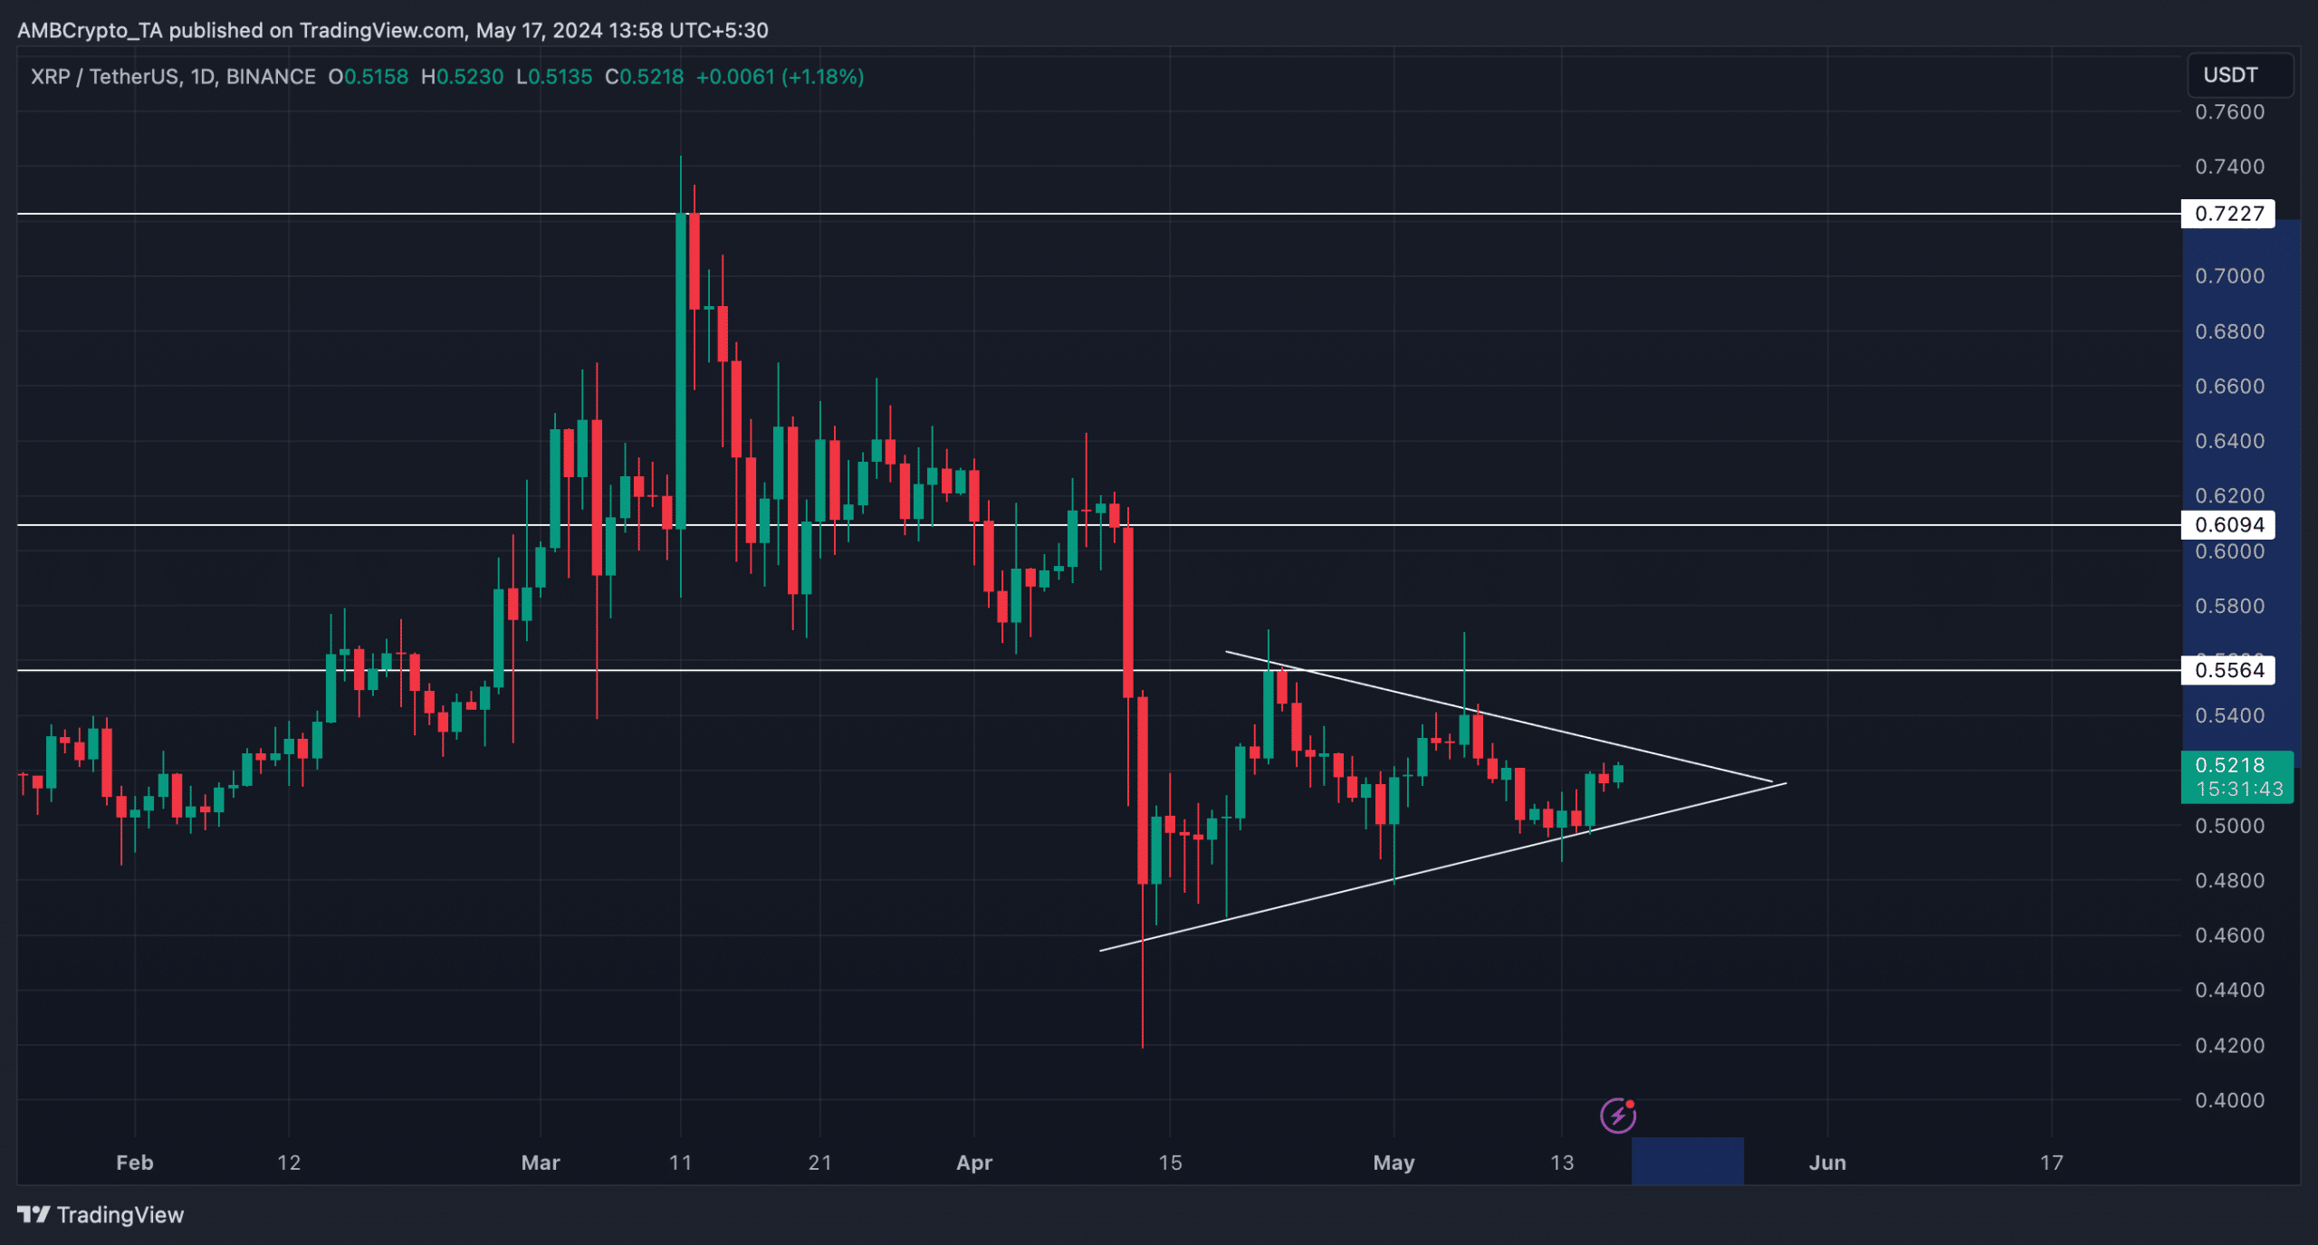Image resolution: width=2318 pixels, height=1245 pixels.
Task: Click the long red candle of mid-April crash
Action: click(x=1128, y=612)
